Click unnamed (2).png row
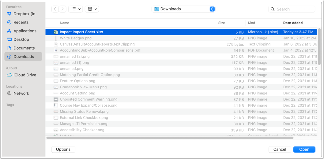 (181, 57)
